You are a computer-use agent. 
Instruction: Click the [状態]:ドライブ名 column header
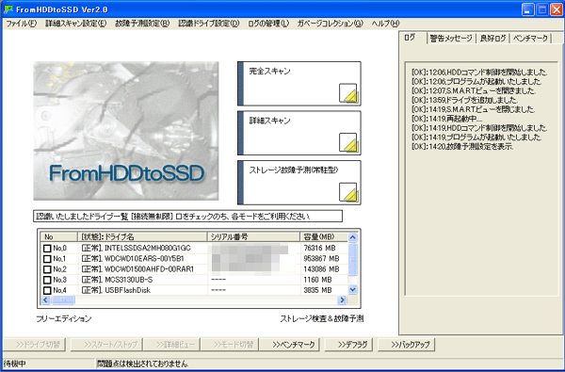[143, 237]
